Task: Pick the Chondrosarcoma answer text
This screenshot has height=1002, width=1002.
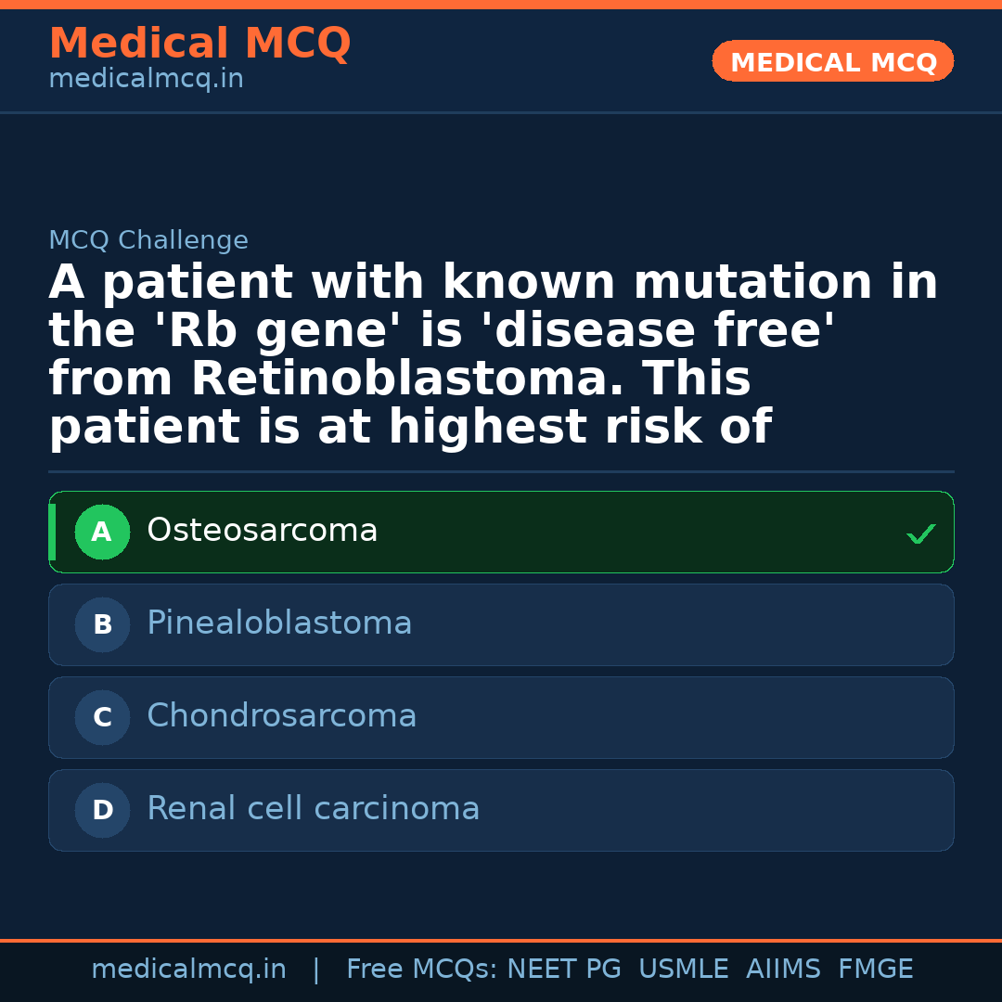Action: 281,716
